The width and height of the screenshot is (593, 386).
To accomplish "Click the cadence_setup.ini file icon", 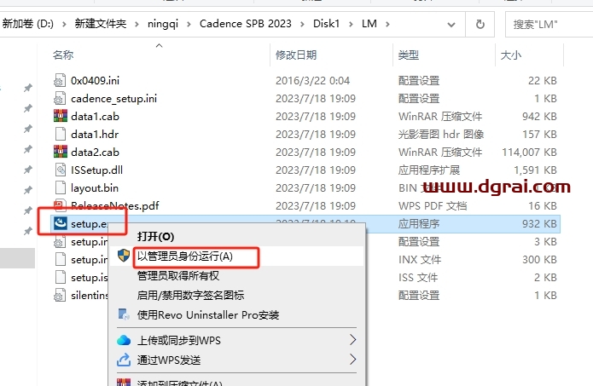I will click(60, 99).
